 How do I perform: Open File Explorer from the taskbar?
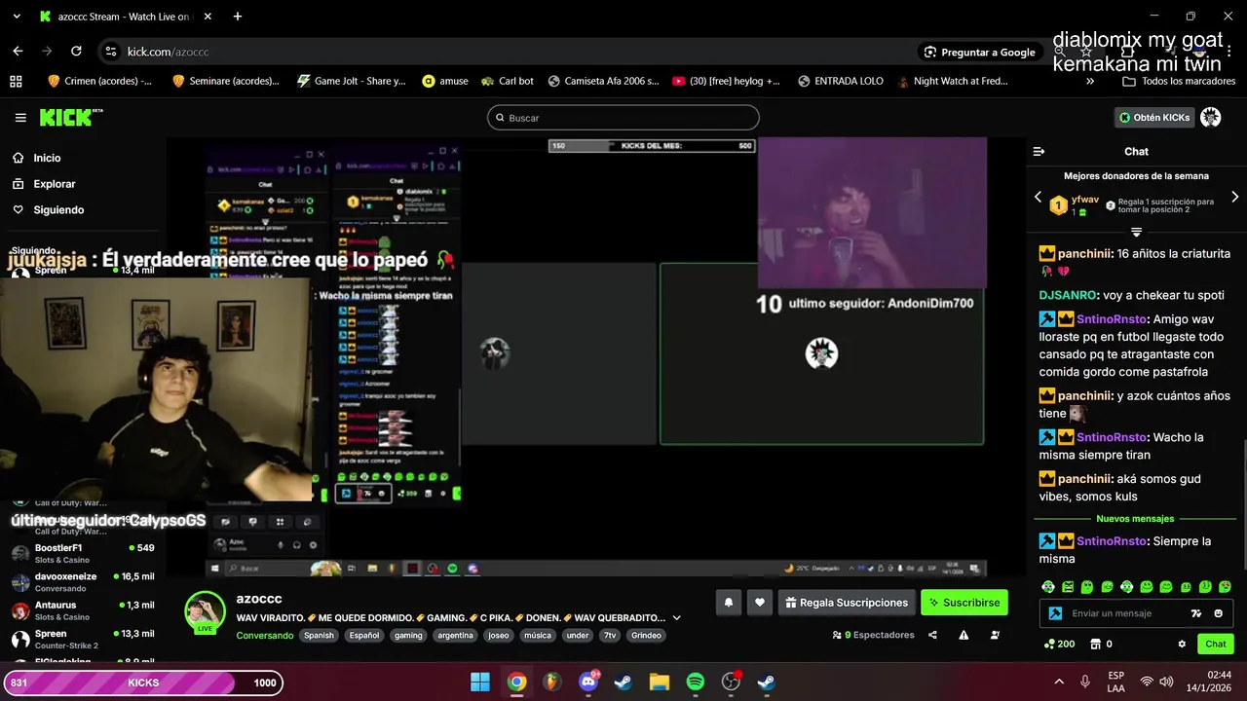point(660,683)
